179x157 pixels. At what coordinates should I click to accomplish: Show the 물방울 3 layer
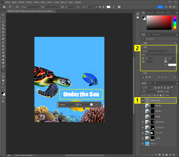click(x=143, y=106)
